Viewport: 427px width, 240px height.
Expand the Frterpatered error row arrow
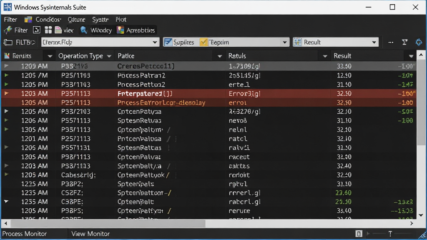[x=6, y=93]
